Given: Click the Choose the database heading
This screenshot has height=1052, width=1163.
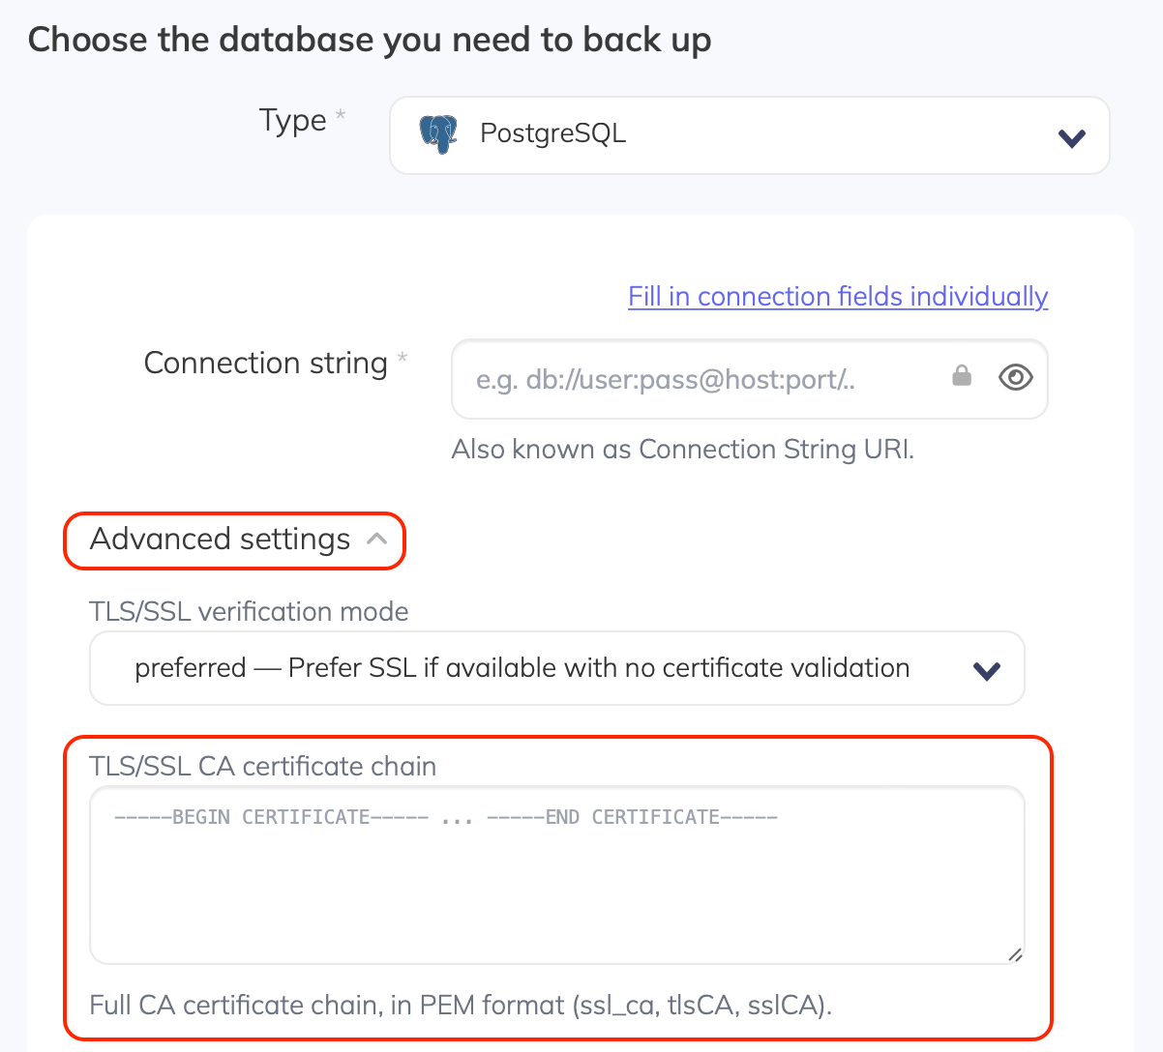Looking at the screenshot, I should click(371, 39).
